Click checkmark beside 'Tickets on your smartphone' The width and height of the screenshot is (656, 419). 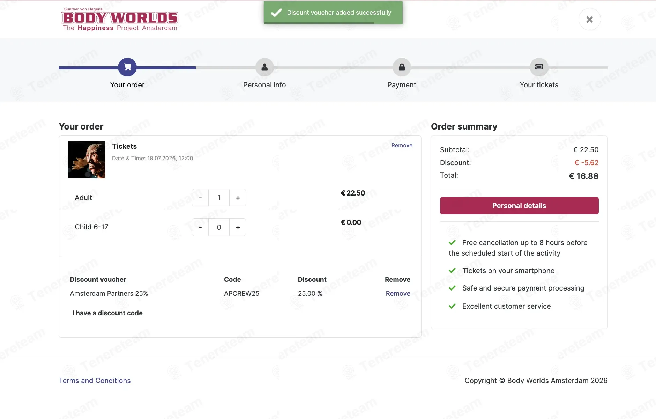452,271
